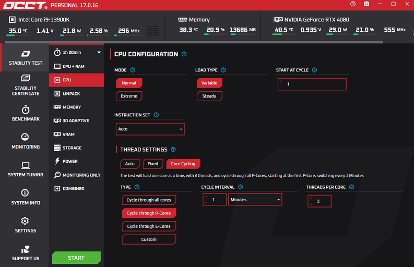Viewport: 414px width, 267px height.
Task: Click the Start At Cycle input field
Action: pos(312,84)
